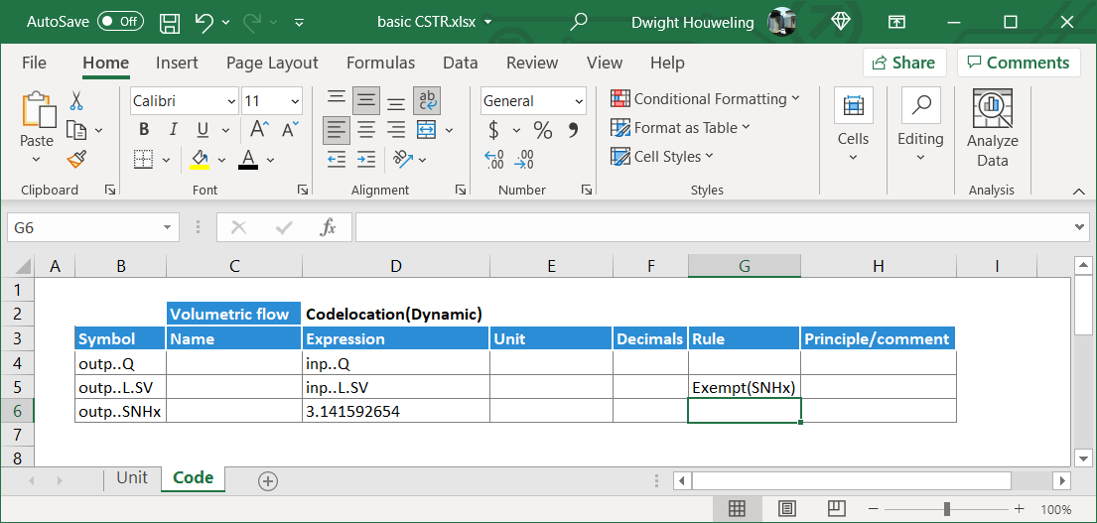Image resolution: width=1097 pixels, height=523 pixels.
Task: Click the Merge & Center icon
Action: pyautogui.click(x=427, y=130)
